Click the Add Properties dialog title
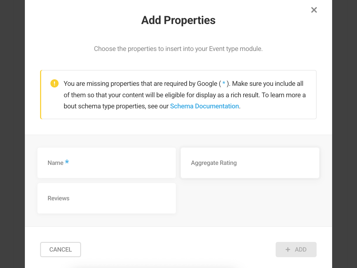This screenshot has width=357, height=268. coord(178,20)
